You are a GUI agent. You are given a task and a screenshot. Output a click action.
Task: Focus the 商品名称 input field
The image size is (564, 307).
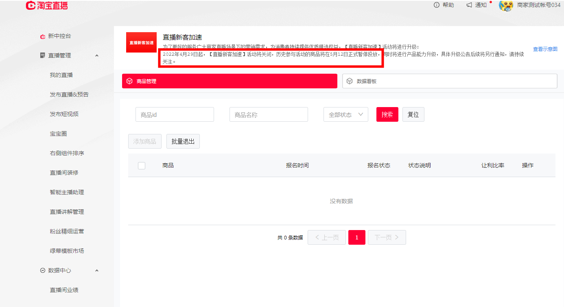pyautogui.click(x=269, y=114)
